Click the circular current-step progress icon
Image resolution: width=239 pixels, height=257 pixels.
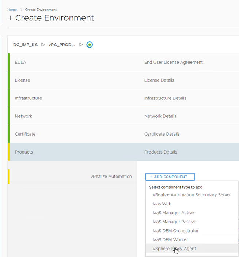[x=90, y=45]
